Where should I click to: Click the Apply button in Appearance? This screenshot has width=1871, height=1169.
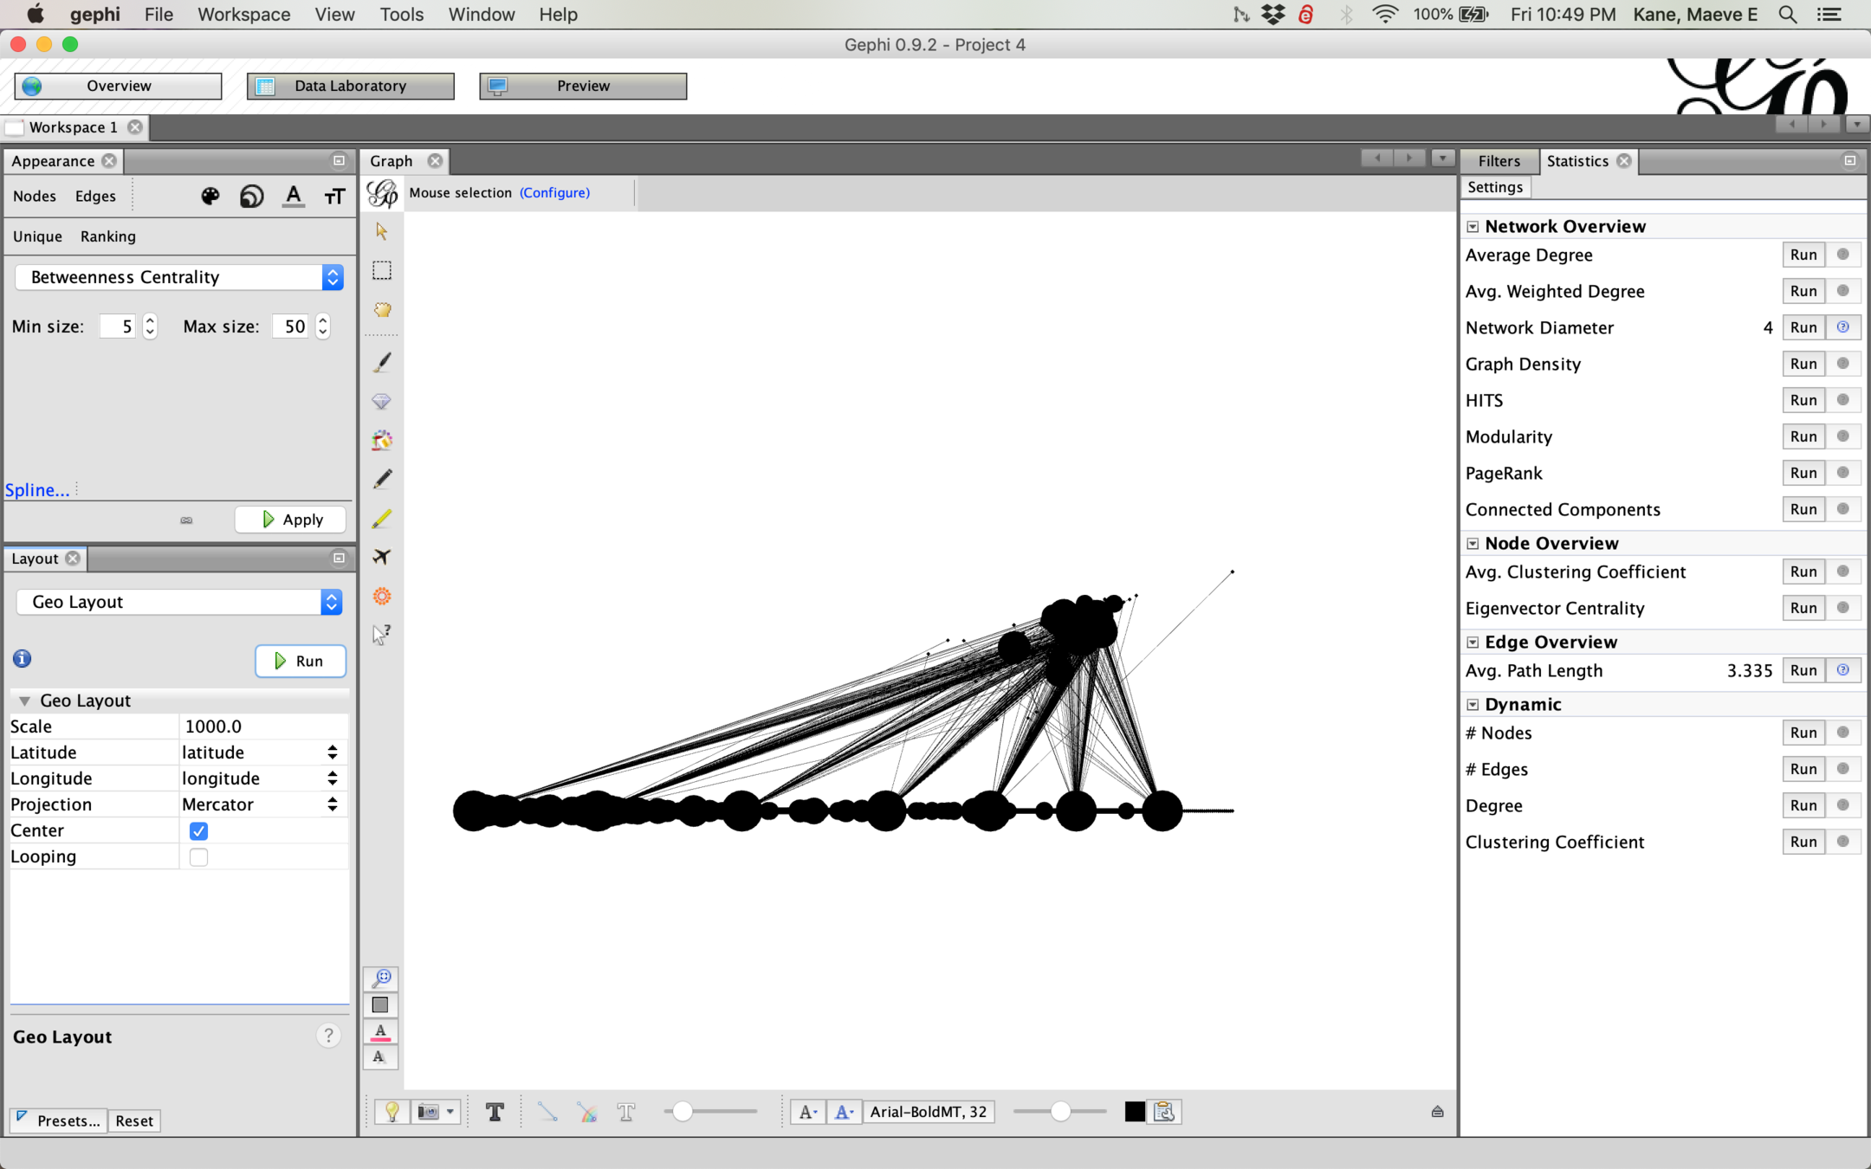pos(291,520)
